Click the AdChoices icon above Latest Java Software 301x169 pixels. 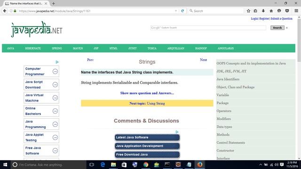click(x=177, y=132)
